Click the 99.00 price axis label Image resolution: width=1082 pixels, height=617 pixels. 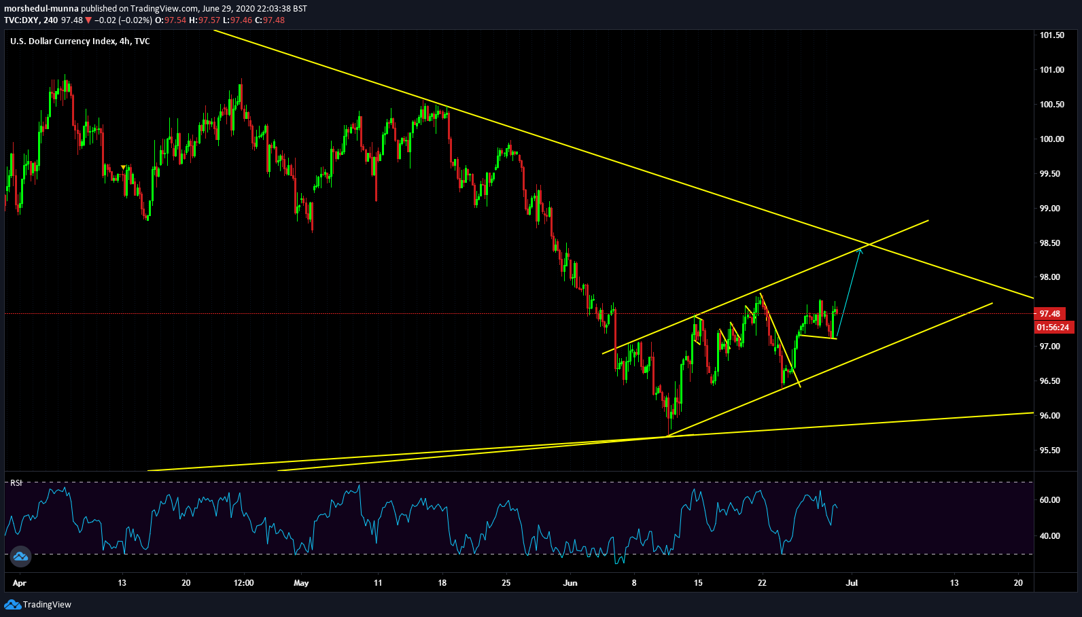[1050, 209]
